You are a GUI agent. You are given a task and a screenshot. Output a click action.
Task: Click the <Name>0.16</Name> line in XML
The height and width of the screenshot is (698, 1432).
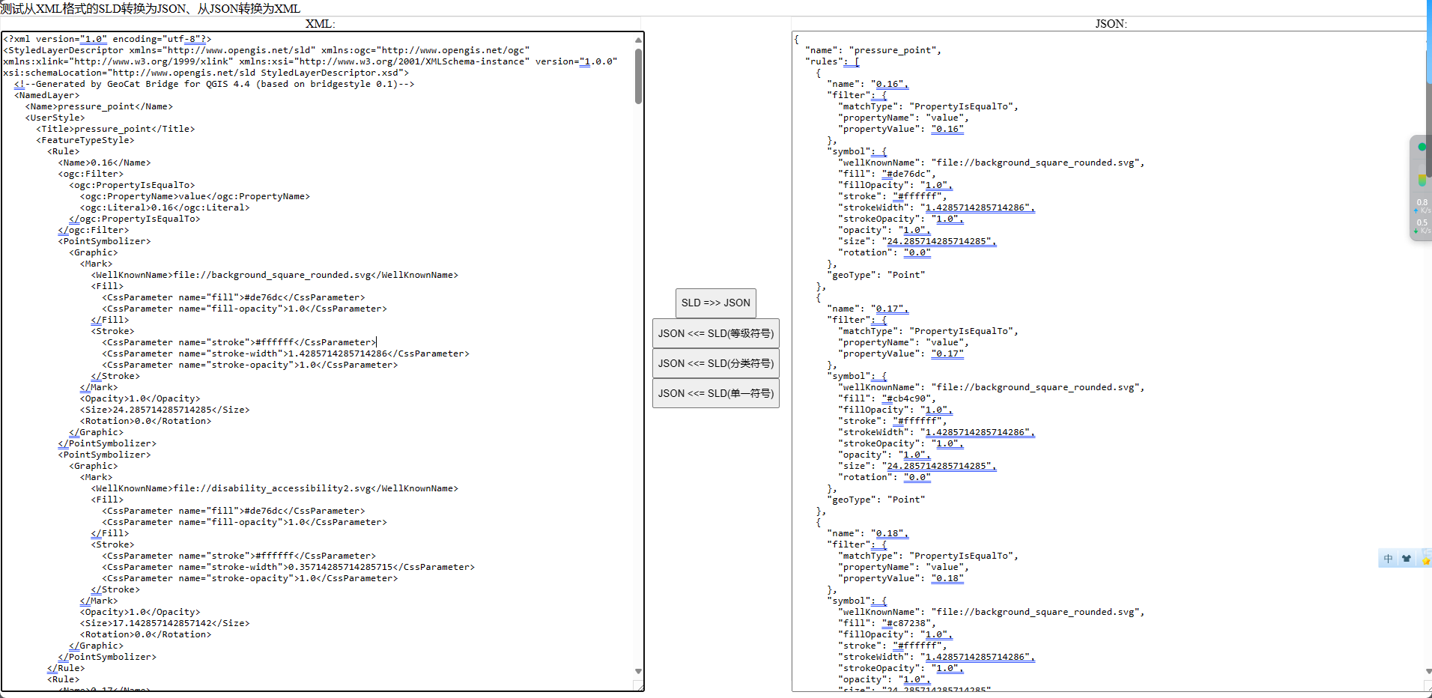(104, 163)
